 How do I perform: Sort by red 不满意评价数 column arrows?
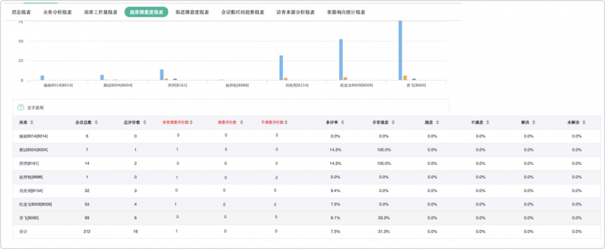point(287,122)
